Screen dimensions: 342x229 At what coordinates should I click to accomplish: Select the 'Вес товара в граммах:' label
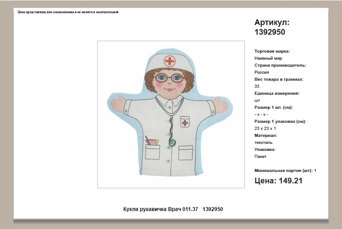tap(279, 79)
